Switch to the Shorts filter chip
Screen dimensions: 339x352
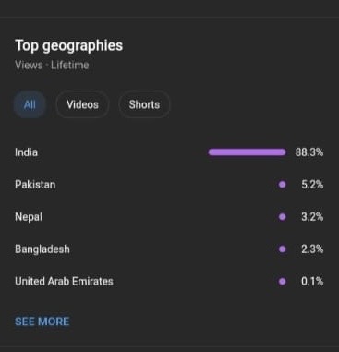point(144,104)
